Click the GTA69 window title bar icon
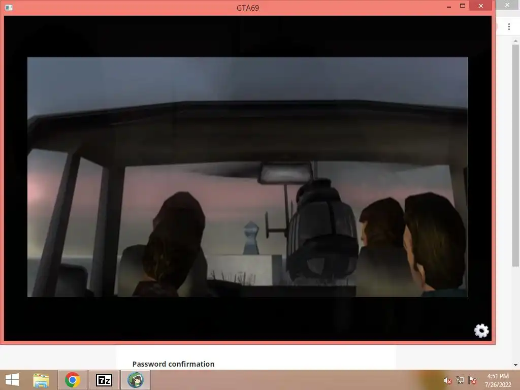Viewport: 520px width, 390px height. click(9, 7)
